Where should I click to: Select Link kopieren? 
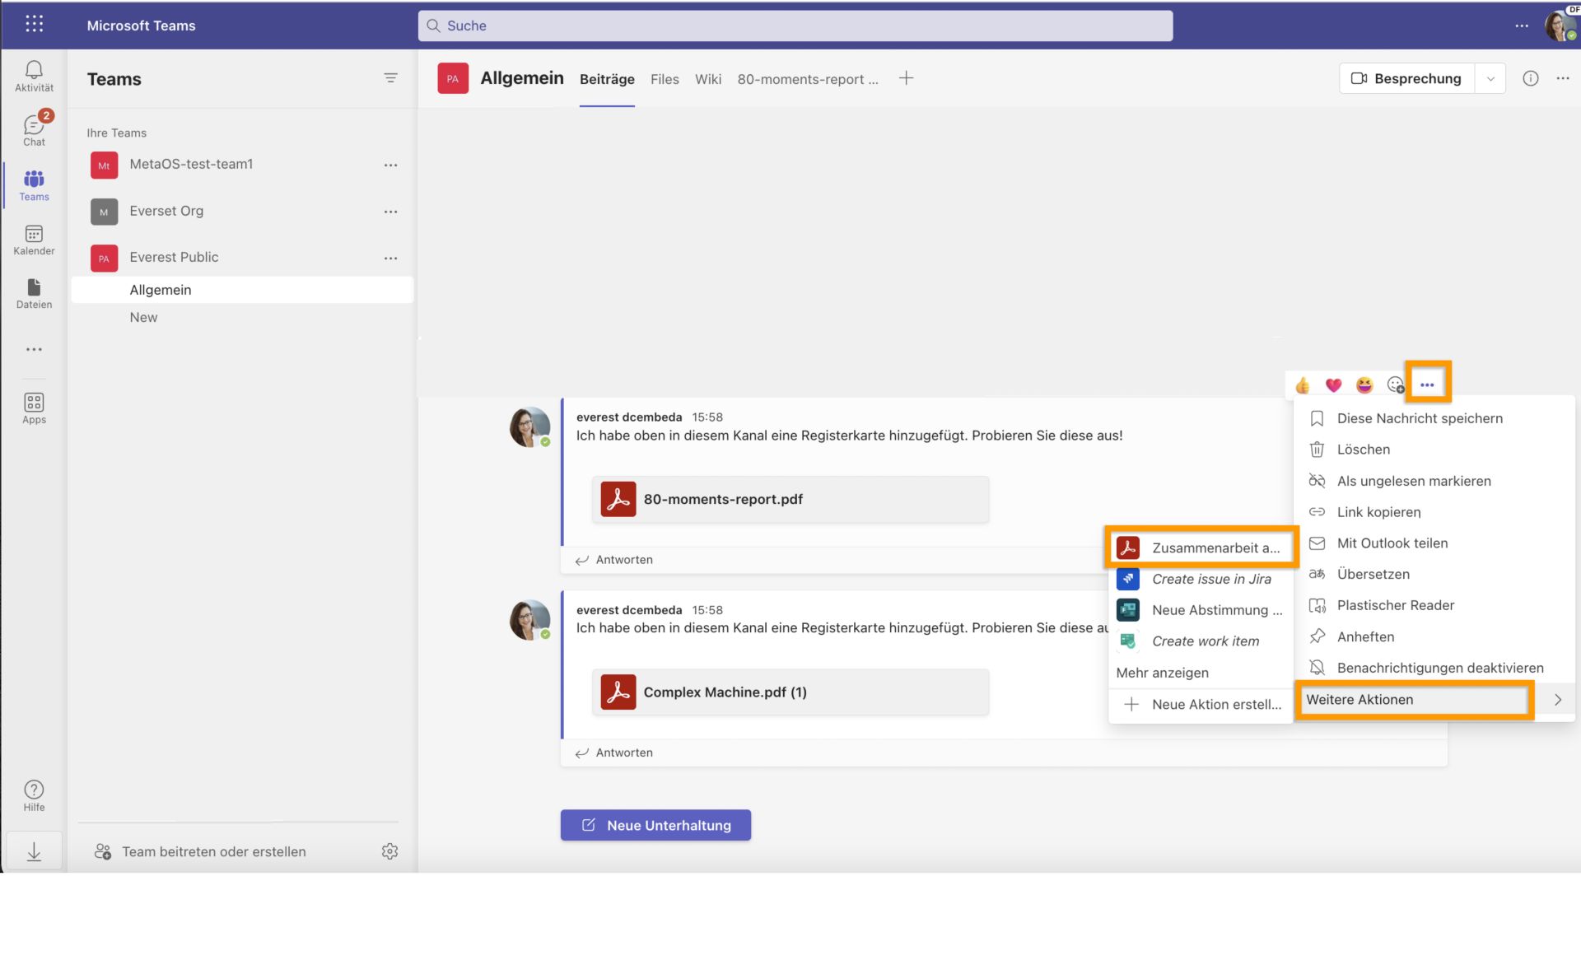tap(1434, 512)
